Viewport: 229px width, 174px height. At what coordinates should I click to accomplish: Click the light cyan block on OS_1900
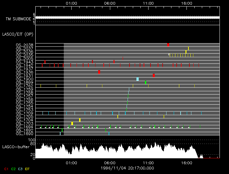coord(137,79)
